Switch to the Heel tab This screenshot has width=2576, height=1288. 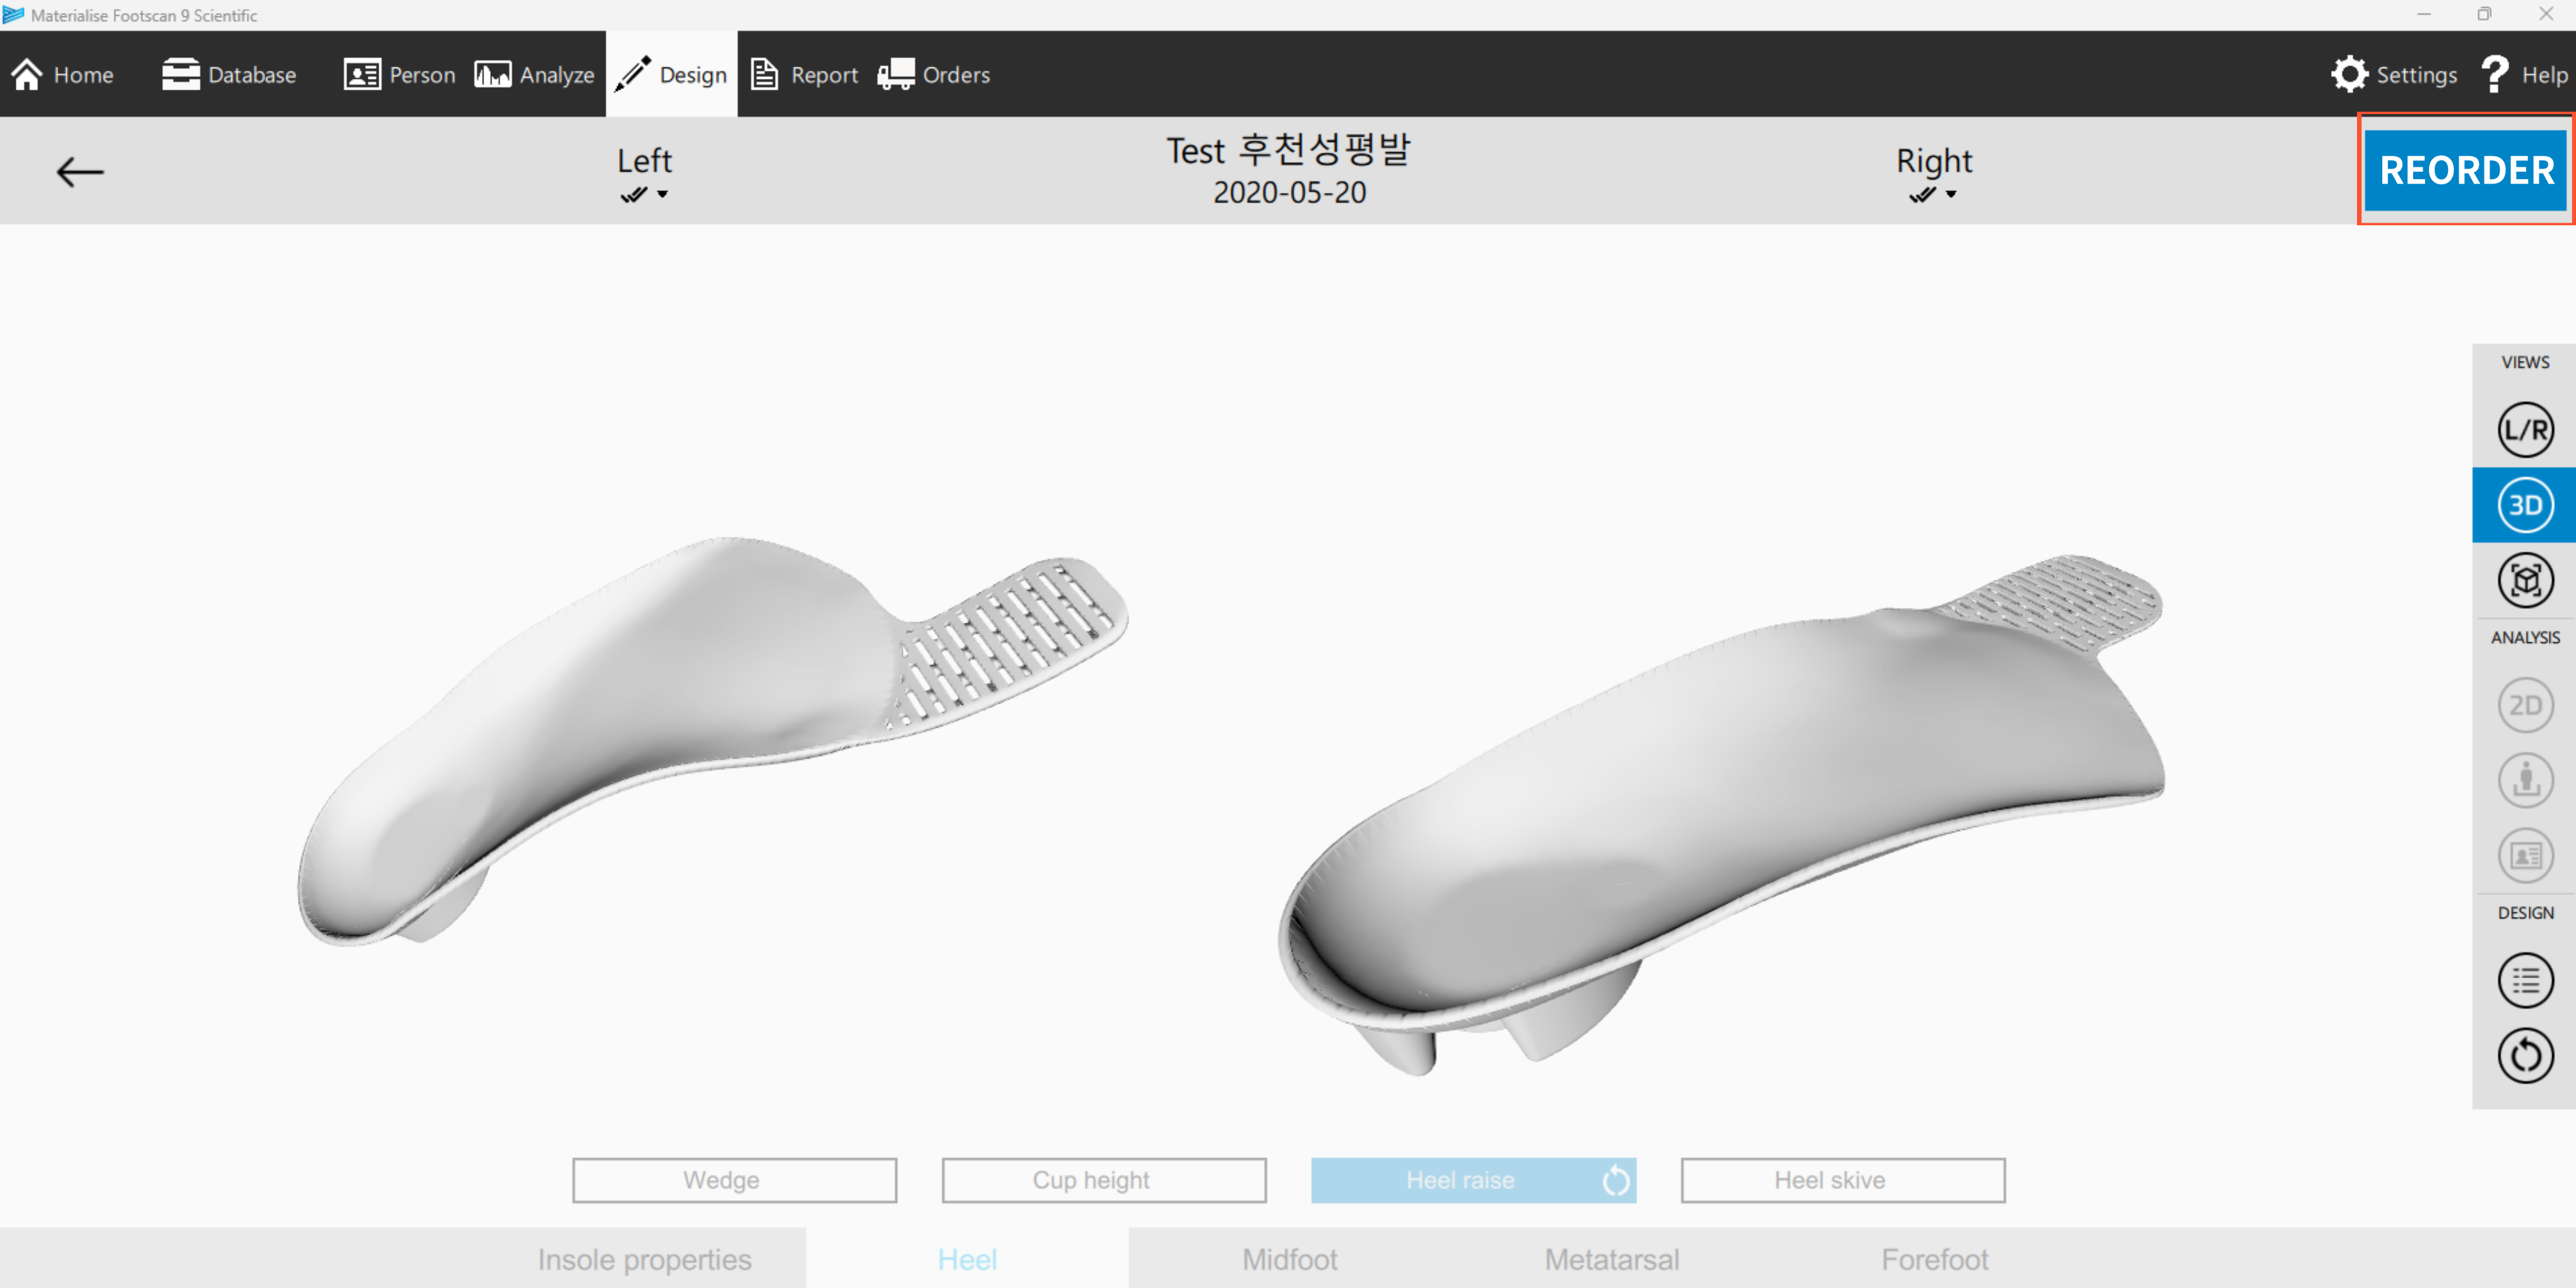coord(967,1259)
